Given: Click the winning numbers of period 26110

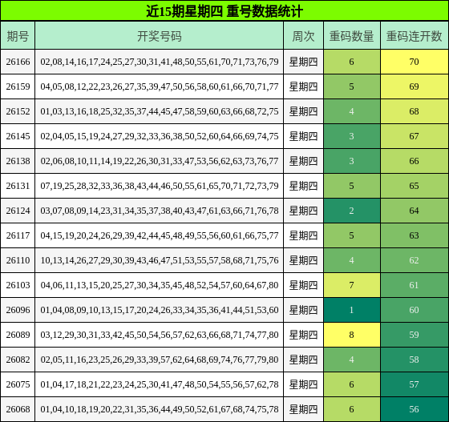Looking at the screenshot, I should pyautogui.click(x=160, y=260).
